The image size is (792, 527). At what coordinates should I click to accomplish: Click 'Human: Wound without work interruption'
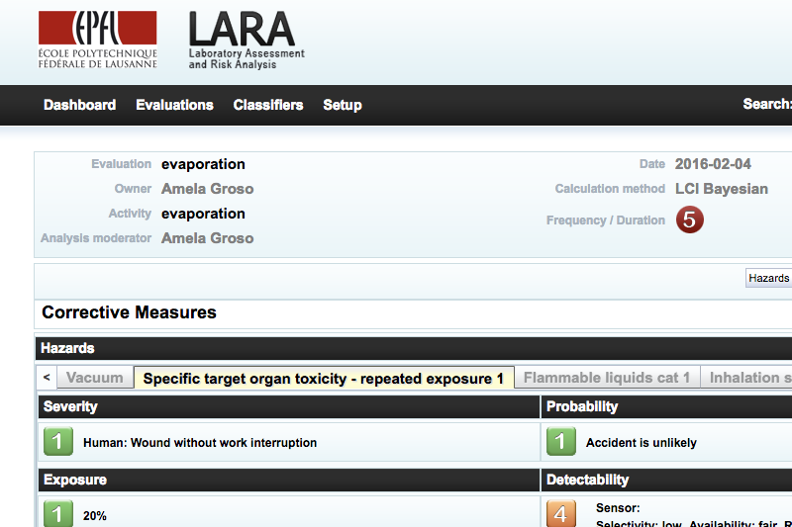point(200,443)
